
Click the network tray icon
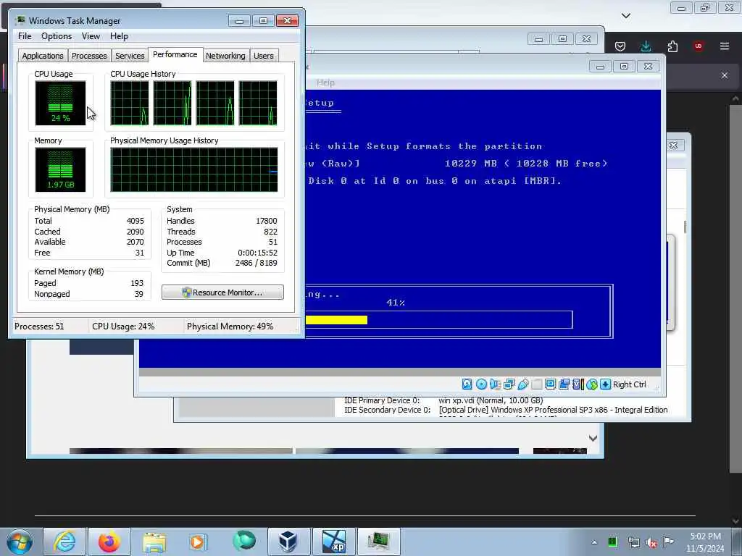[633, 542]
